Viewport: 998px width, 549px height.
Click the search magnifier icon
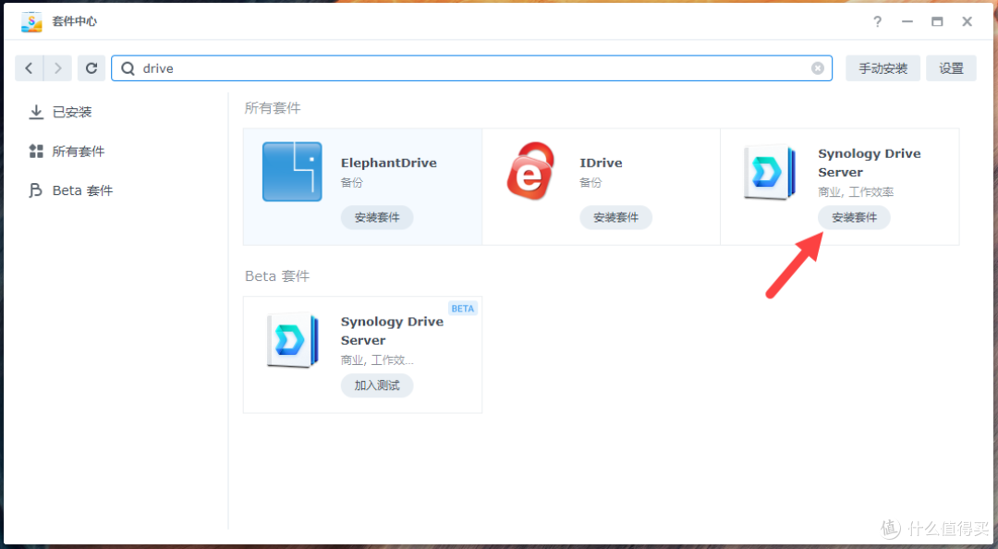(128, 68)
